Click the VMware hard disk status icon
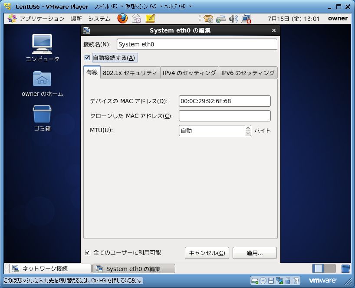 point(255,281)
